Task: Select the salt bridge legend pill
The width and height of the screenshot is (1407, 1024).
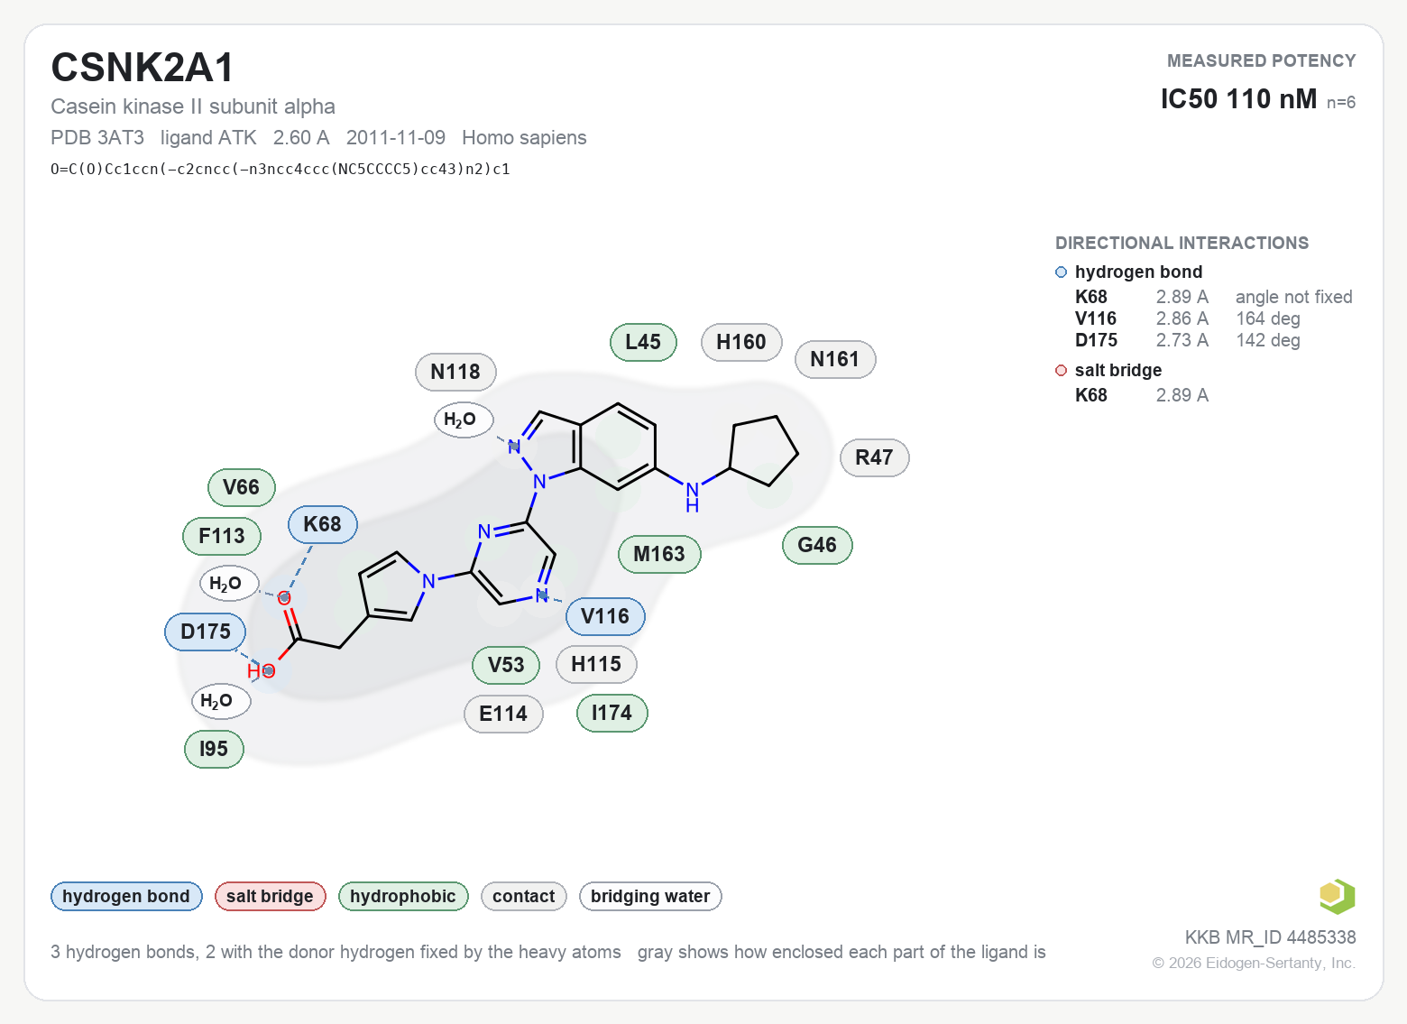Action: (x=270, y=896)
